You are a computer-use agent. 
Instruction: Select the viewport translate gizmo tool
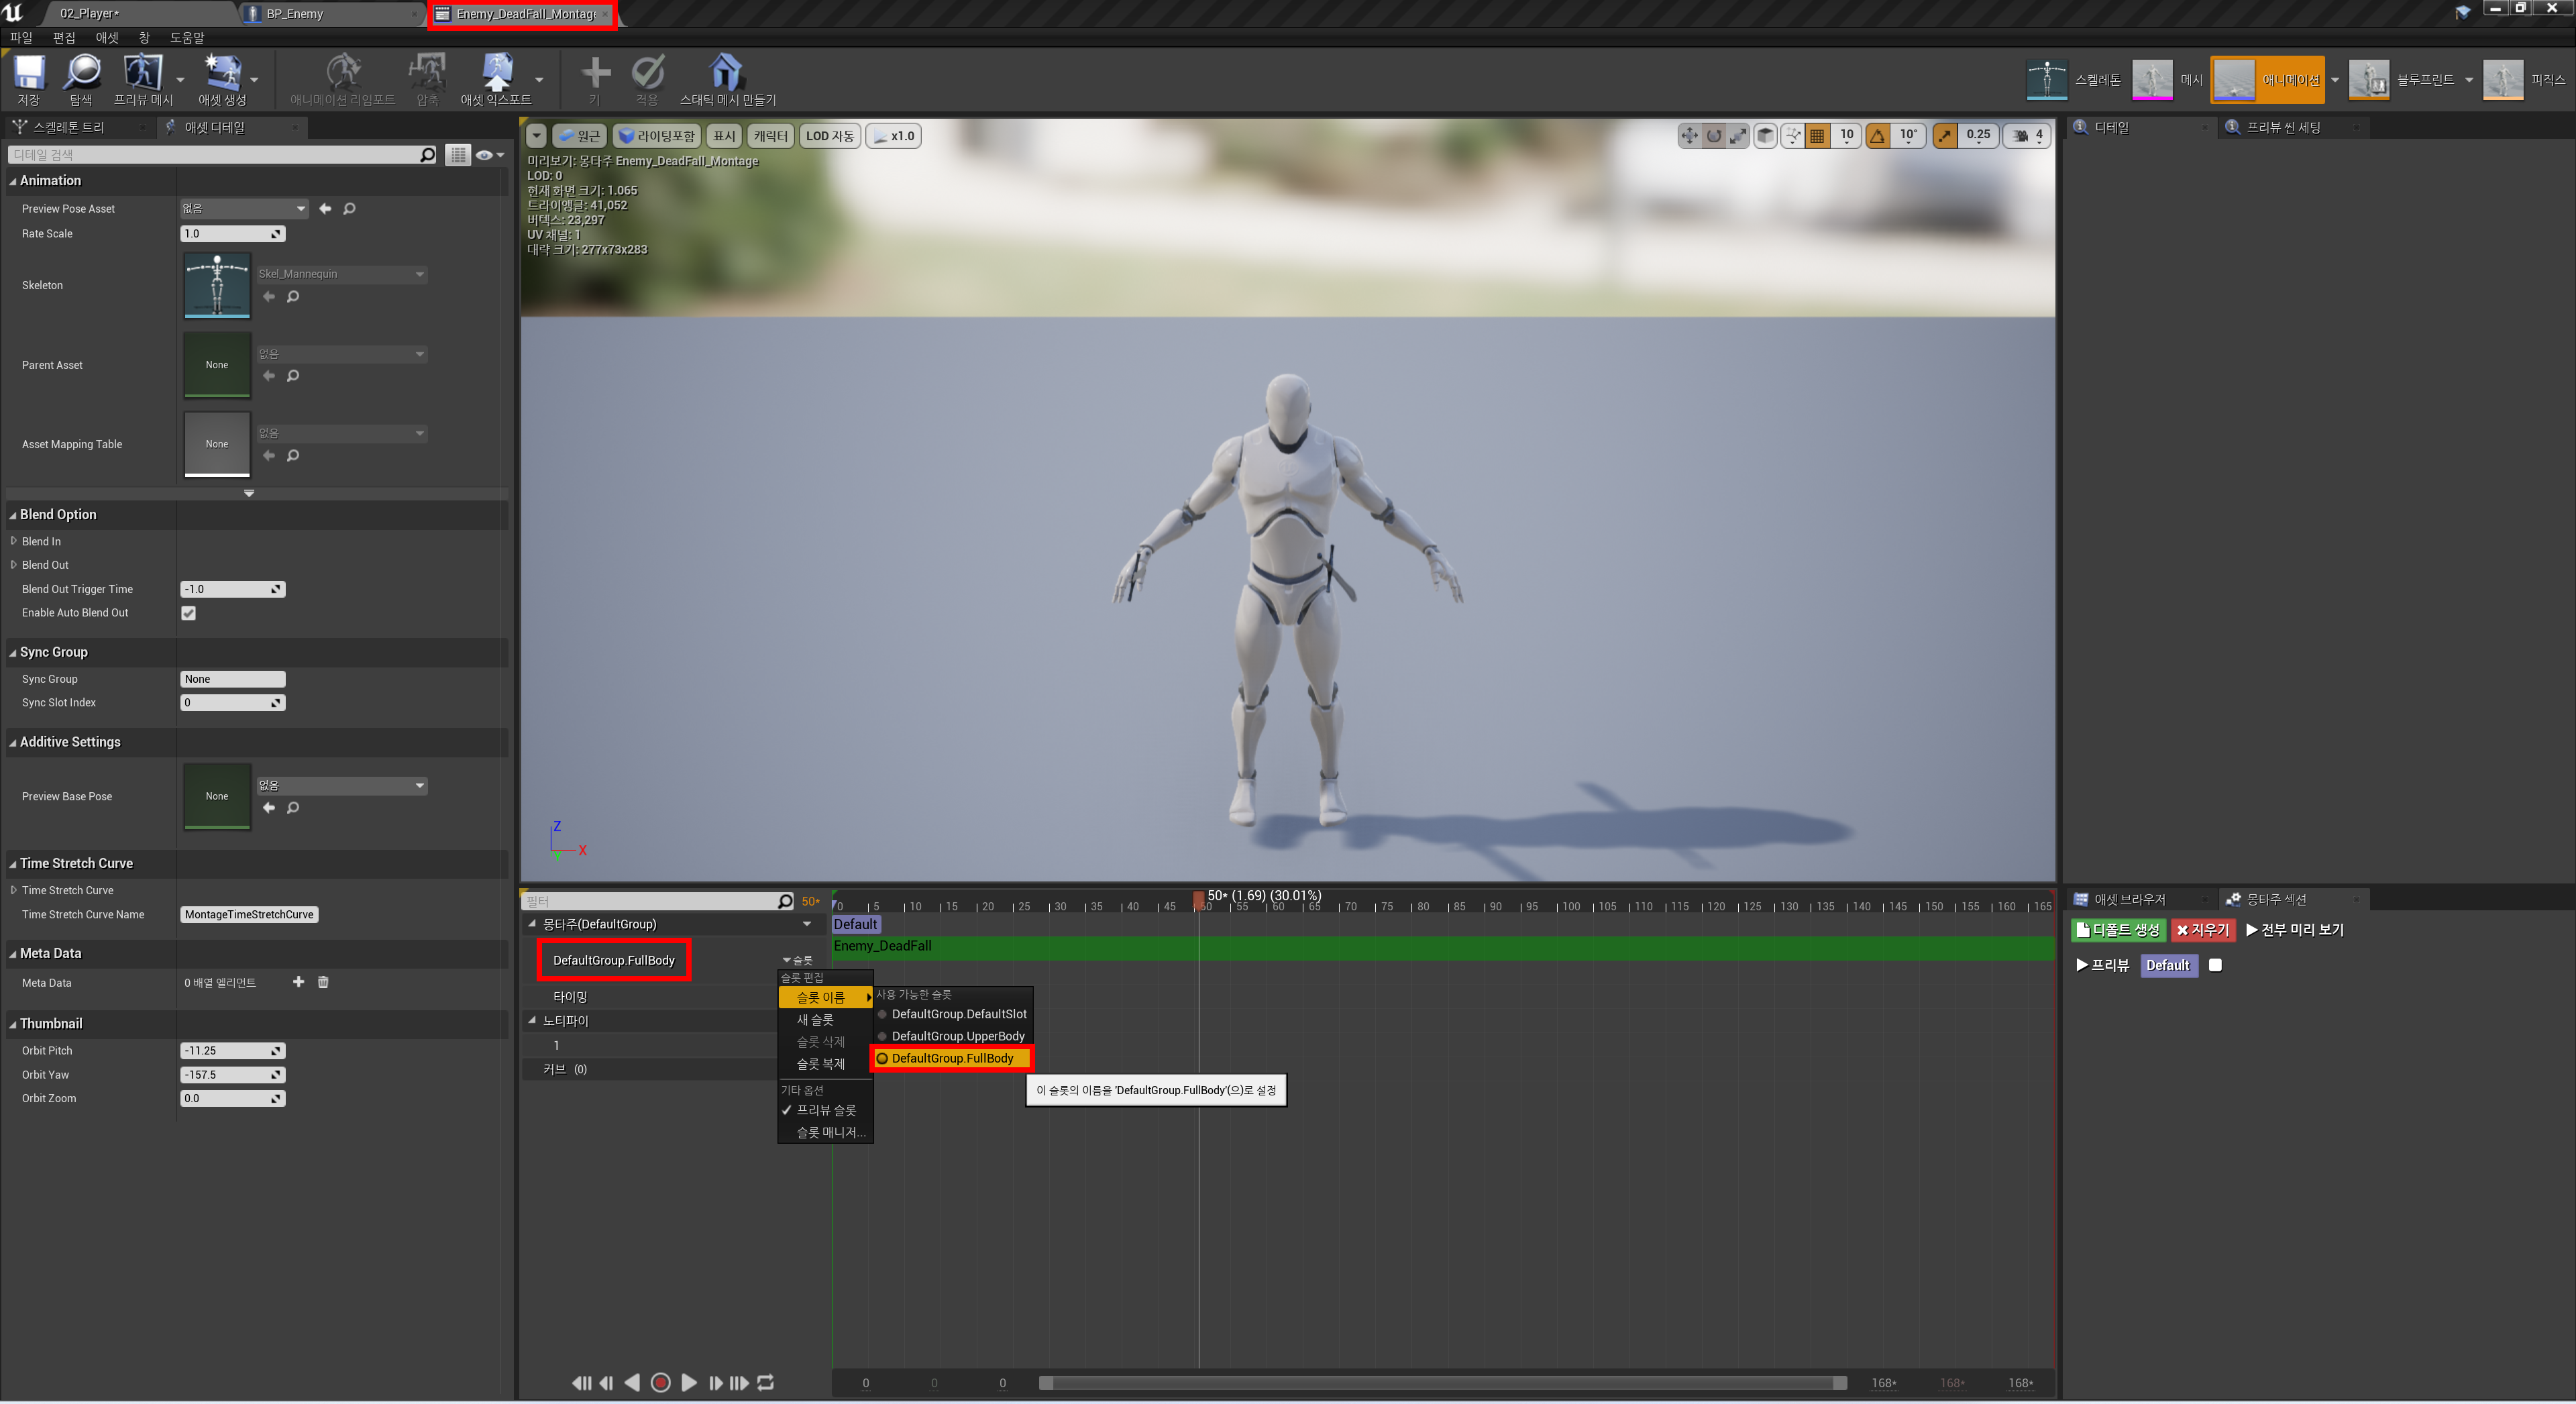pos(1689,136)
